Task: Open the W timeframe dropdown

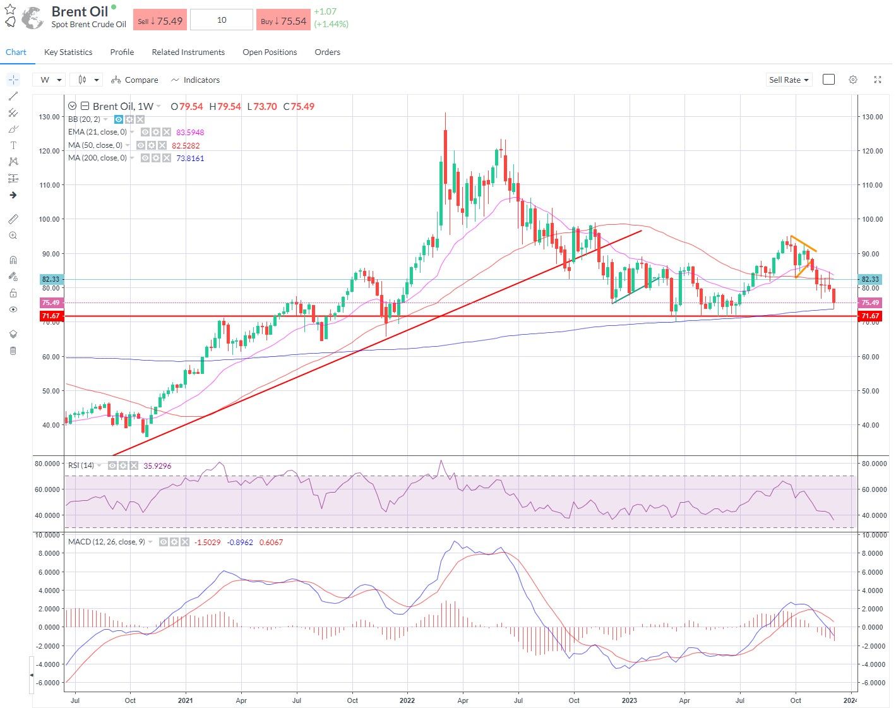Action: pos(50,80)
